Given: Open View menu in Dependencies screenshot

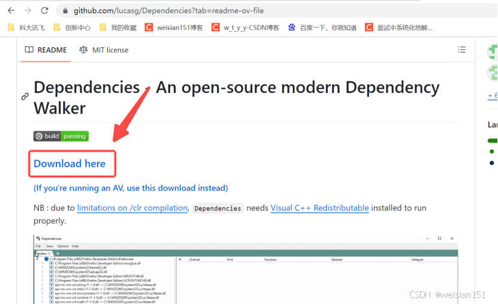Looking at the screenshot, I should (x=50, y=246).
